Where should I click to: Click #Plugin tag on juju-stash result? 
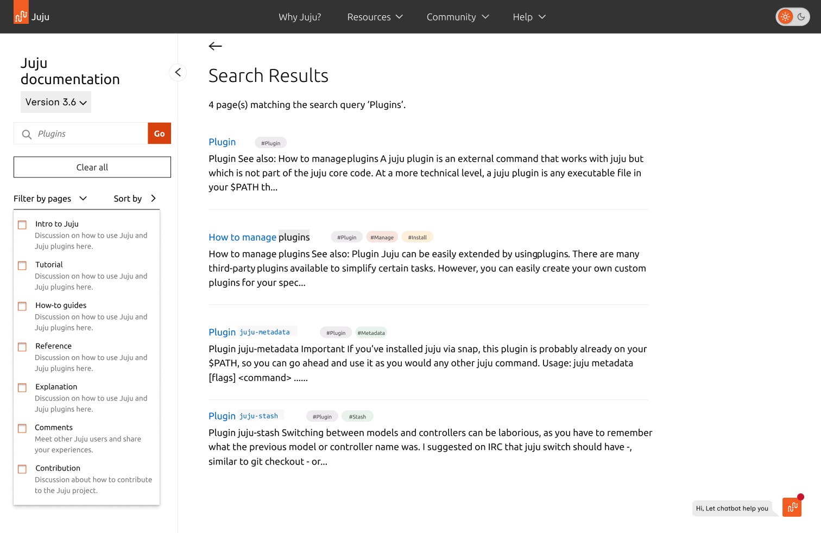click(x=322, y=416)
